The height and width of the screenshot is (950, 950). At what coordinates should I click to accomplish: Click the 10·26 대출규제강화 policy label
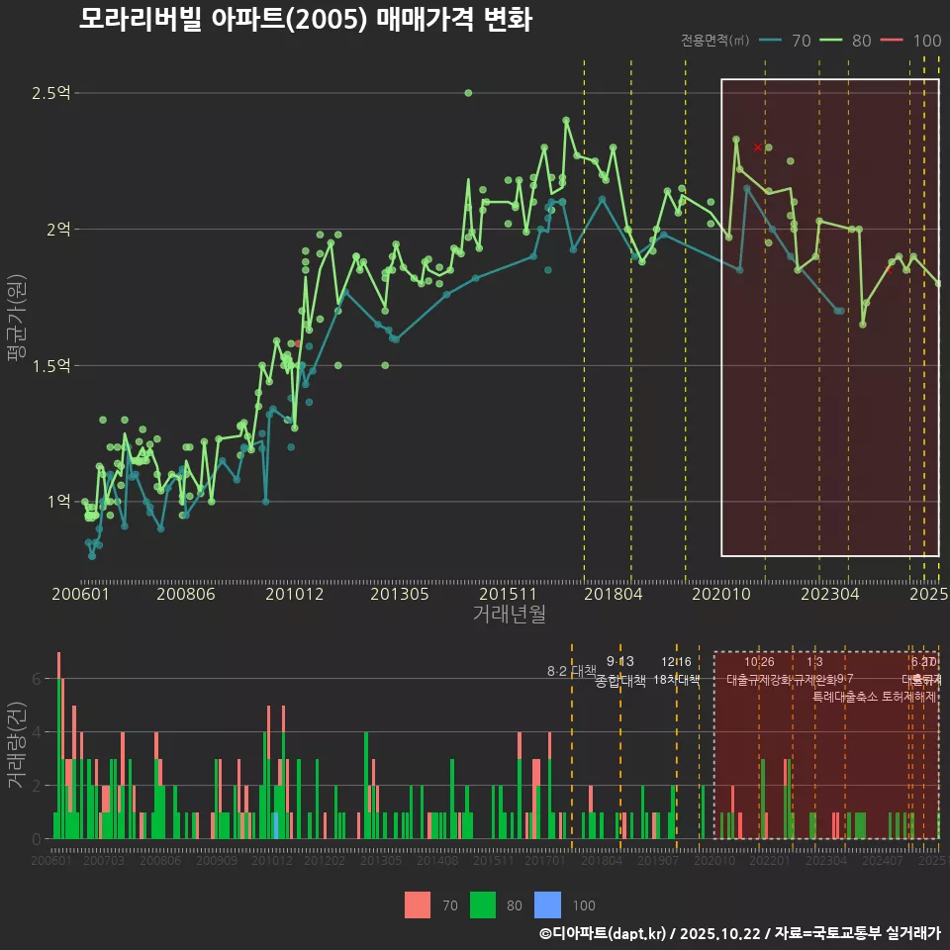tap(759, 671)
